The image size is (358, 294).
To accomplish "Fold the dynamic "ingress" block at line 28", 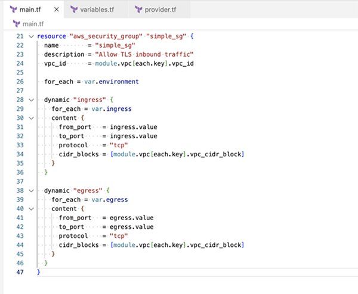I will (x=31, y=100).
